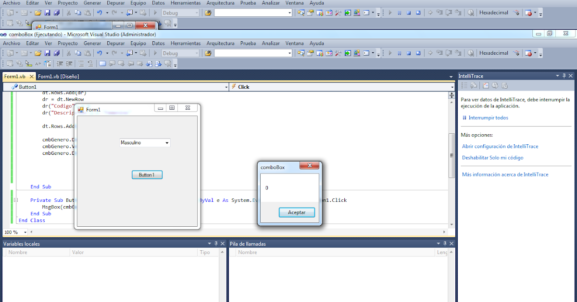The image size is (577, 302).
Task: Click Aceptar in the comboBox message box
Action: tap(297, 212)
